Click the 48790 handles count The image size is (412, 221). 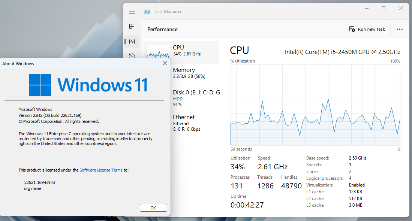click(291, 186)
